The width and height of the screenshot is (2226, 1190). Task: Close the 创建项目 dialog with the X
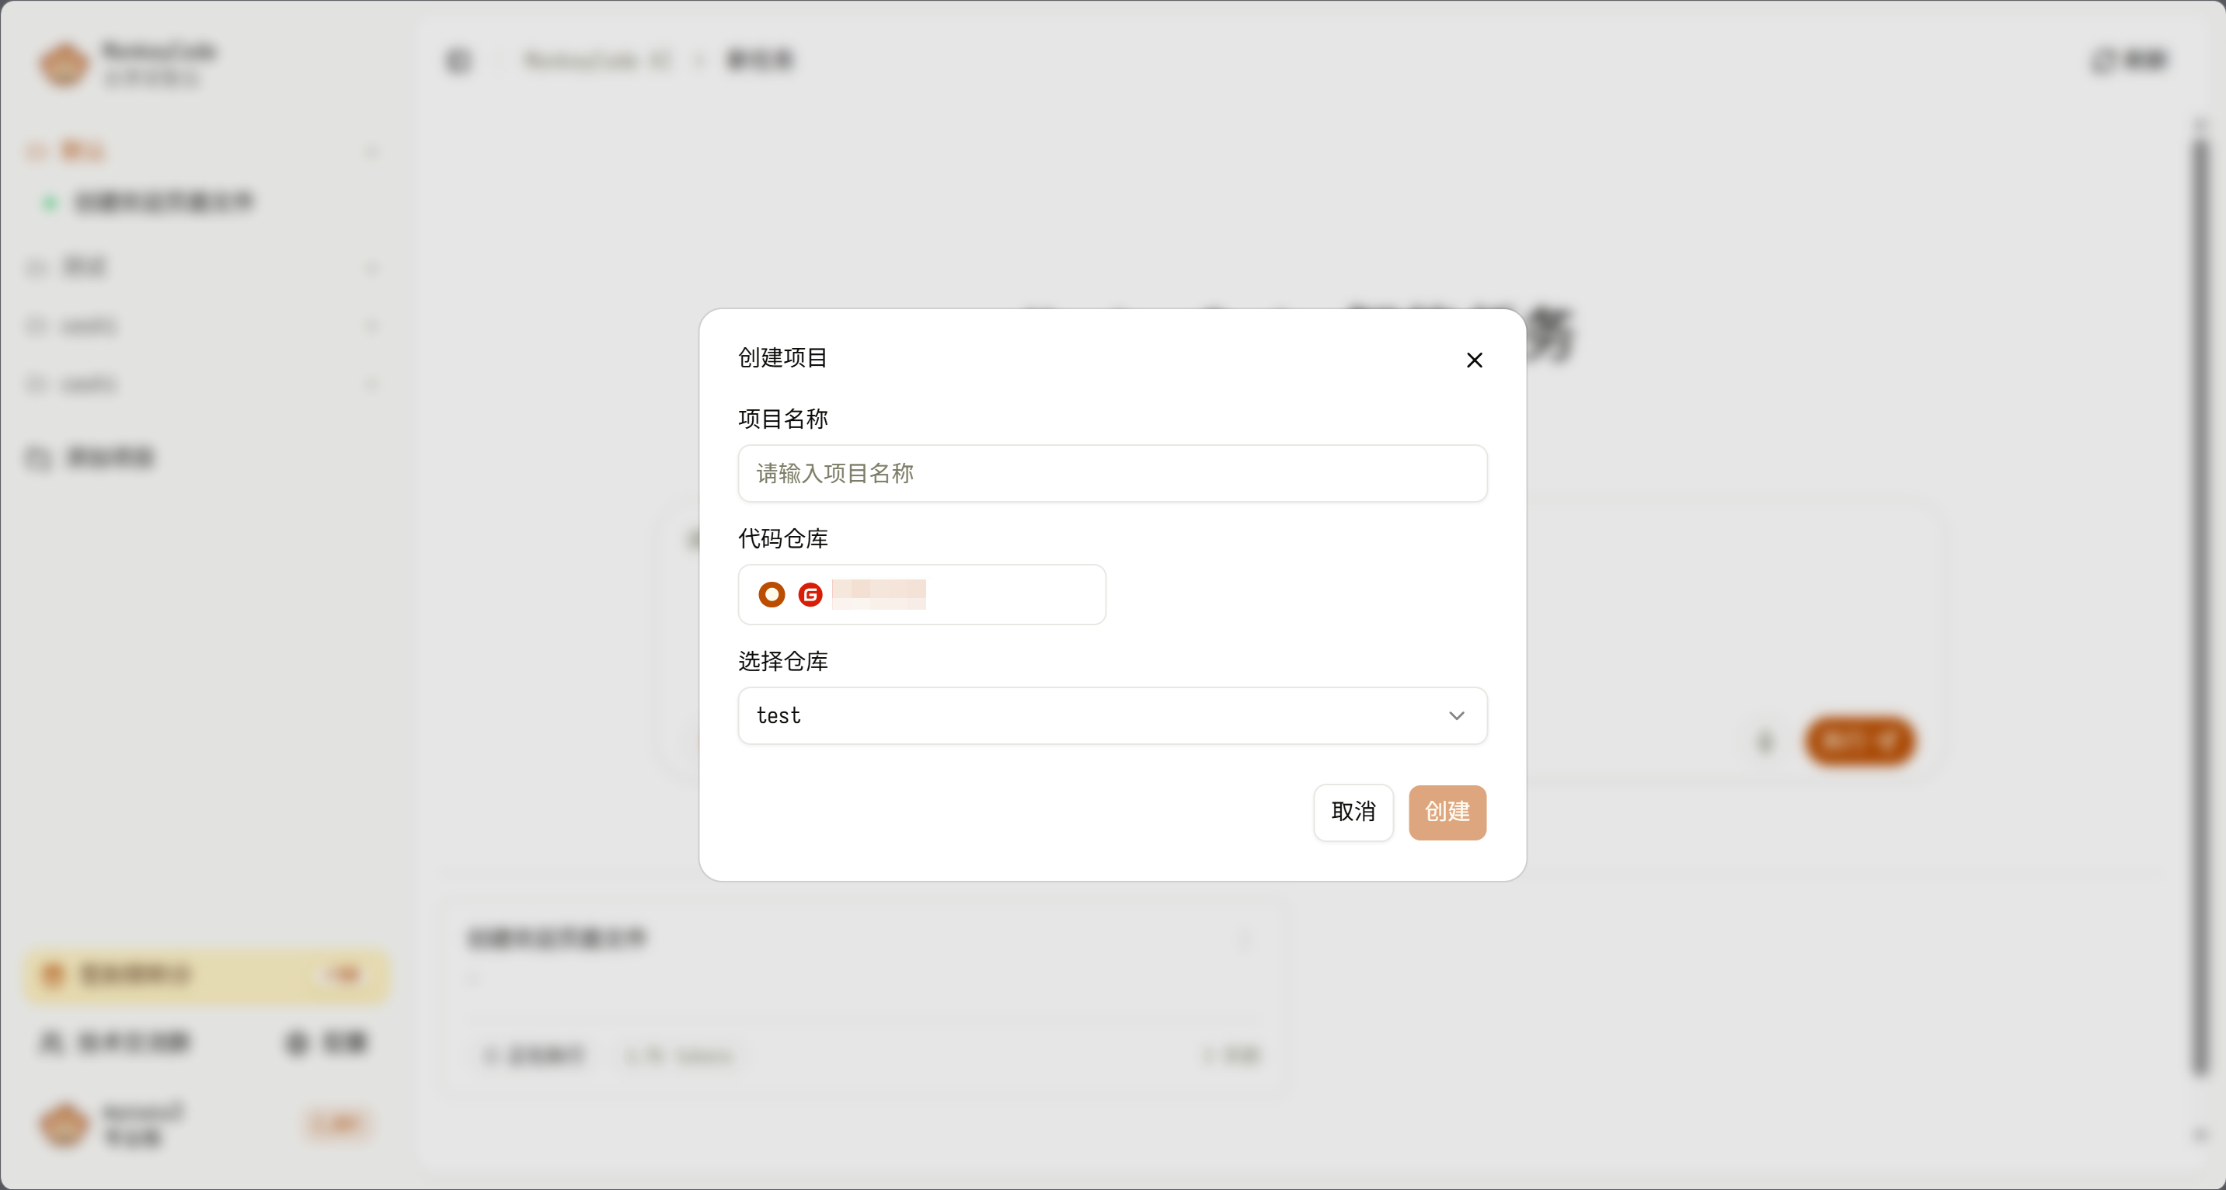click(x=1474, y=360)
